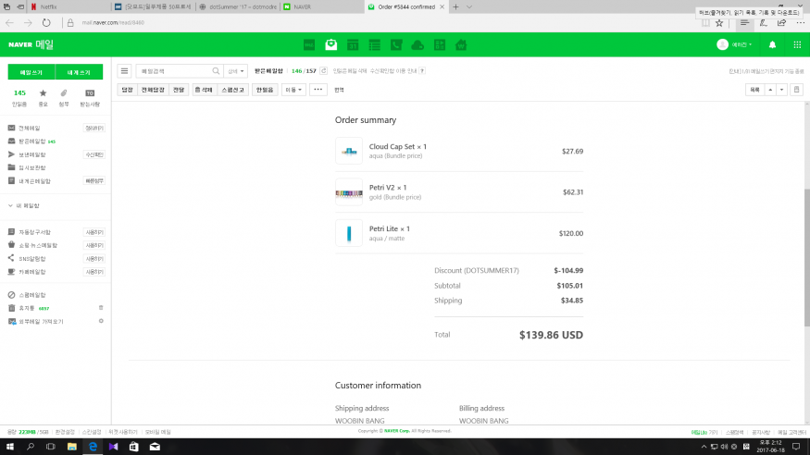This screenshot has height=455, width=810.
Task: Click the 삭제 delete button in toolbar
Action: tap(204, 90)
